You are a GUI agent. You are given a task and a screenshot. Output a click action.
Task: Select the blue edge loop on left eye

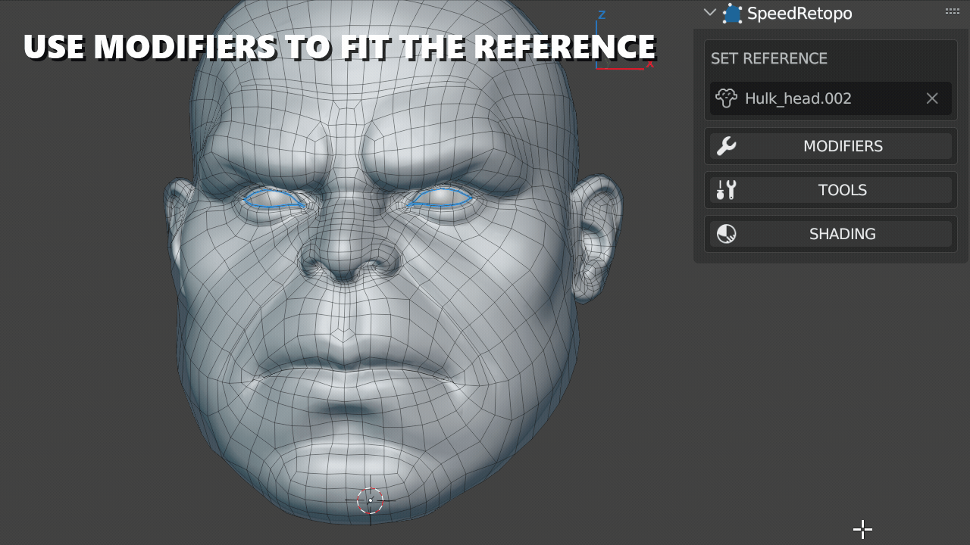[274, 199]
